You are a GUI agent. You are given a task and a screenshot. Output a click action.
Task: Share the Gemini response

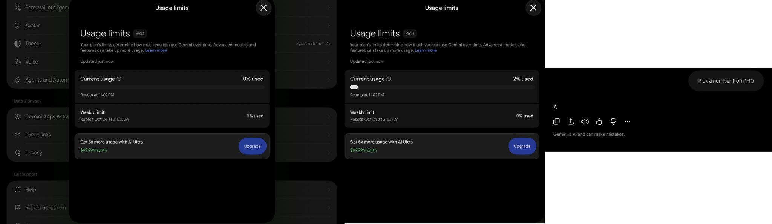click(x=571, y=121)
